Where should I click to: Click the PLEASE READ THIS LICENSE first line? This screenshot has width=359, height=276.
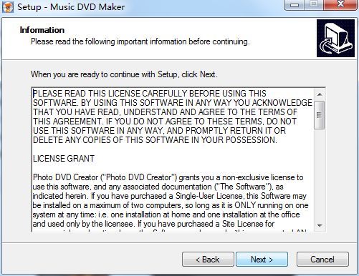[150, 94]
